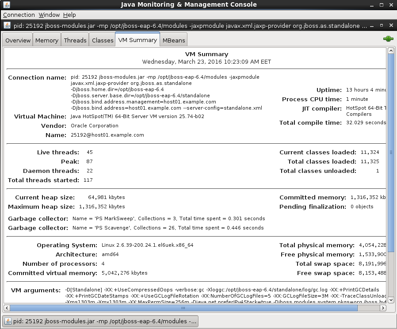
Task: Click the Java icon in the bottom taskbar button
Action: click(x=8, y=321)
